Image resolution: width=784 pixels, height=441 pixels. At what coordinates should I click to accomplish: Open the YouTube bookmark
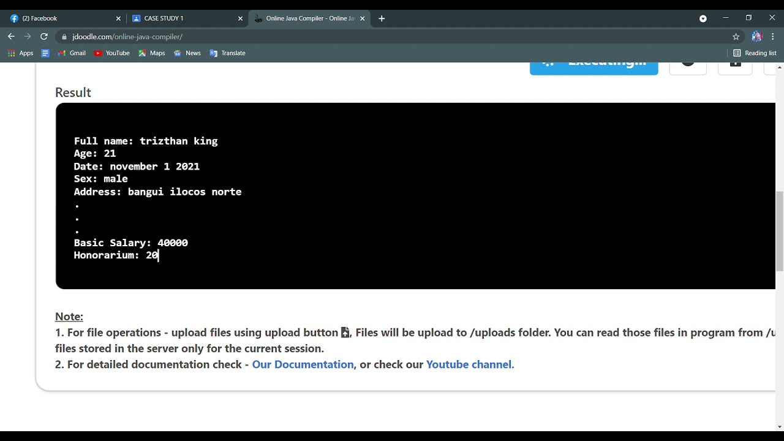pos(111,53)
